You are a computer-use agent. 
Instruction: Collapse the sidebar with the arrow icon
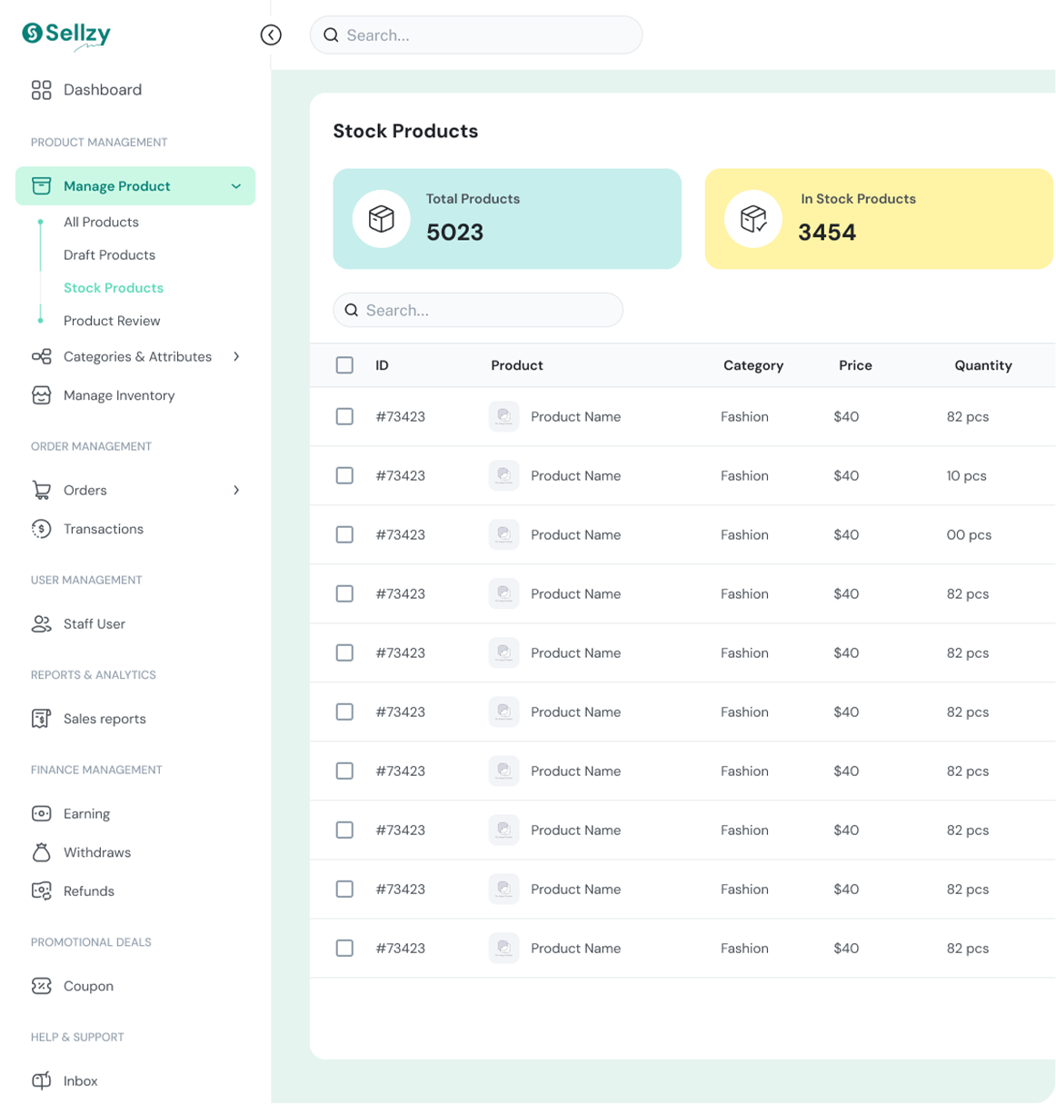[x=271, y=35]
